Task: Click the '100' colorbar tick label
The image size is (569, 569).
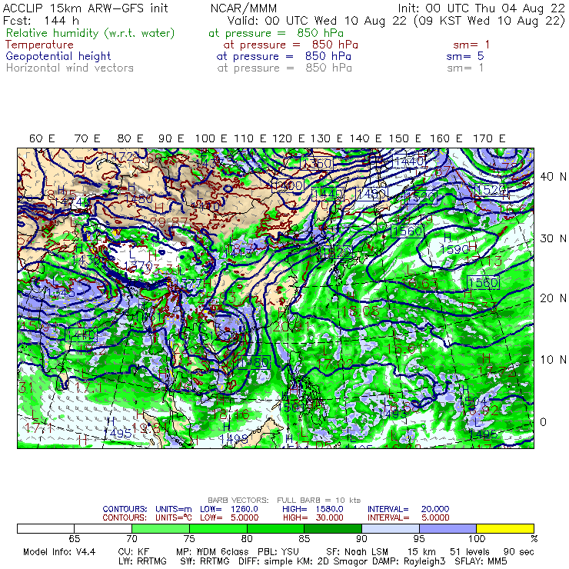Action: click(477, 539)
